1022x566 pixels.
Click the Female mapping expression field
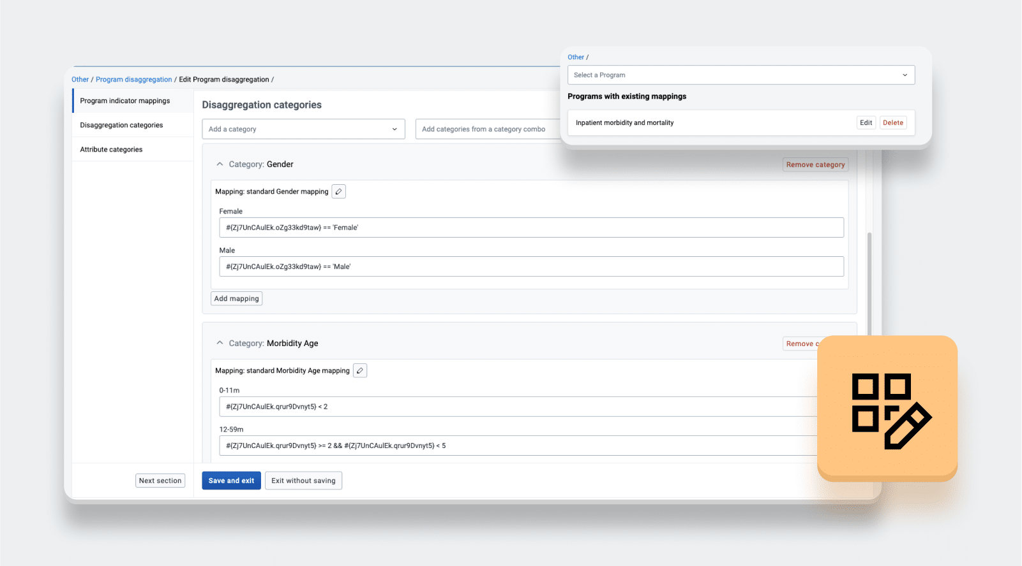click(x=530, y=228)
